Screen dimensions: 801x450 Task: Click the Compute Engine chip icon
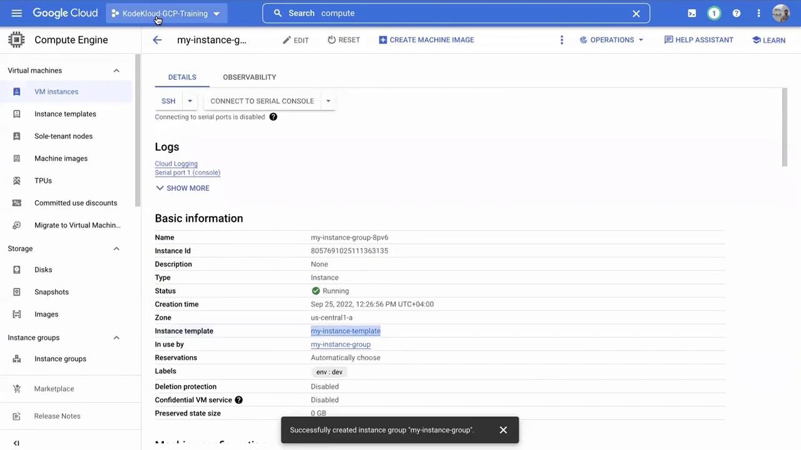[x=17, y=40]
